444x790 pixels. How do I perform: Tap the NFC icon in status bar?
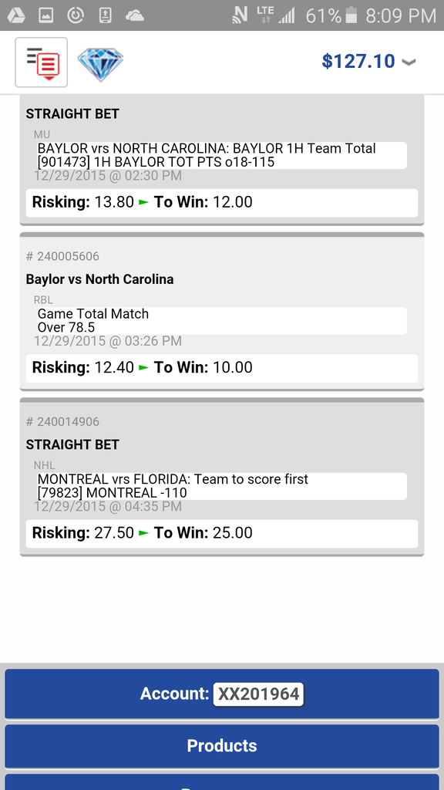240,15
